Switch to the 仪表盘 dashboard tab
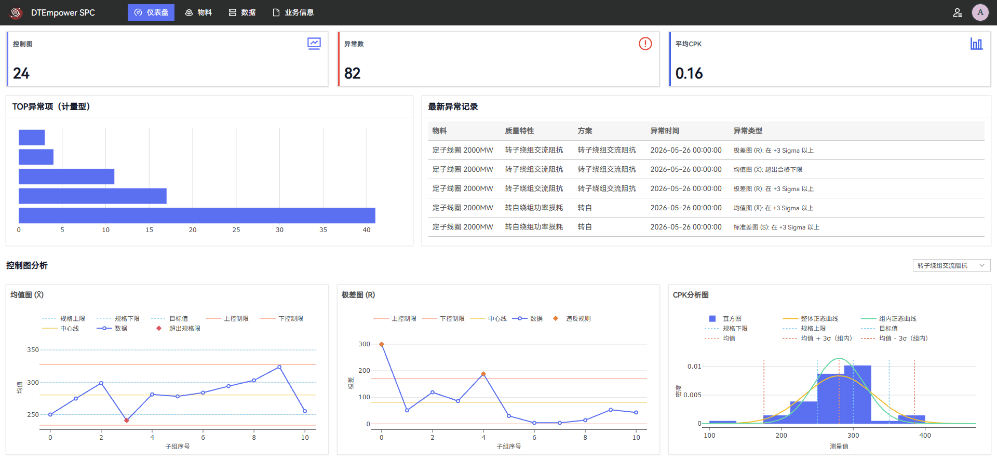 (x=151, y=12)
